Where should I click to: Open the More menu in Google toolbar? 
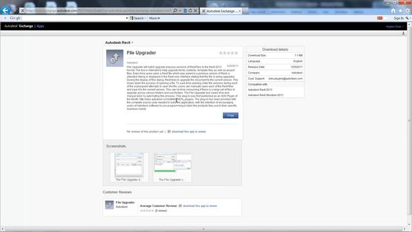point(154,18)
